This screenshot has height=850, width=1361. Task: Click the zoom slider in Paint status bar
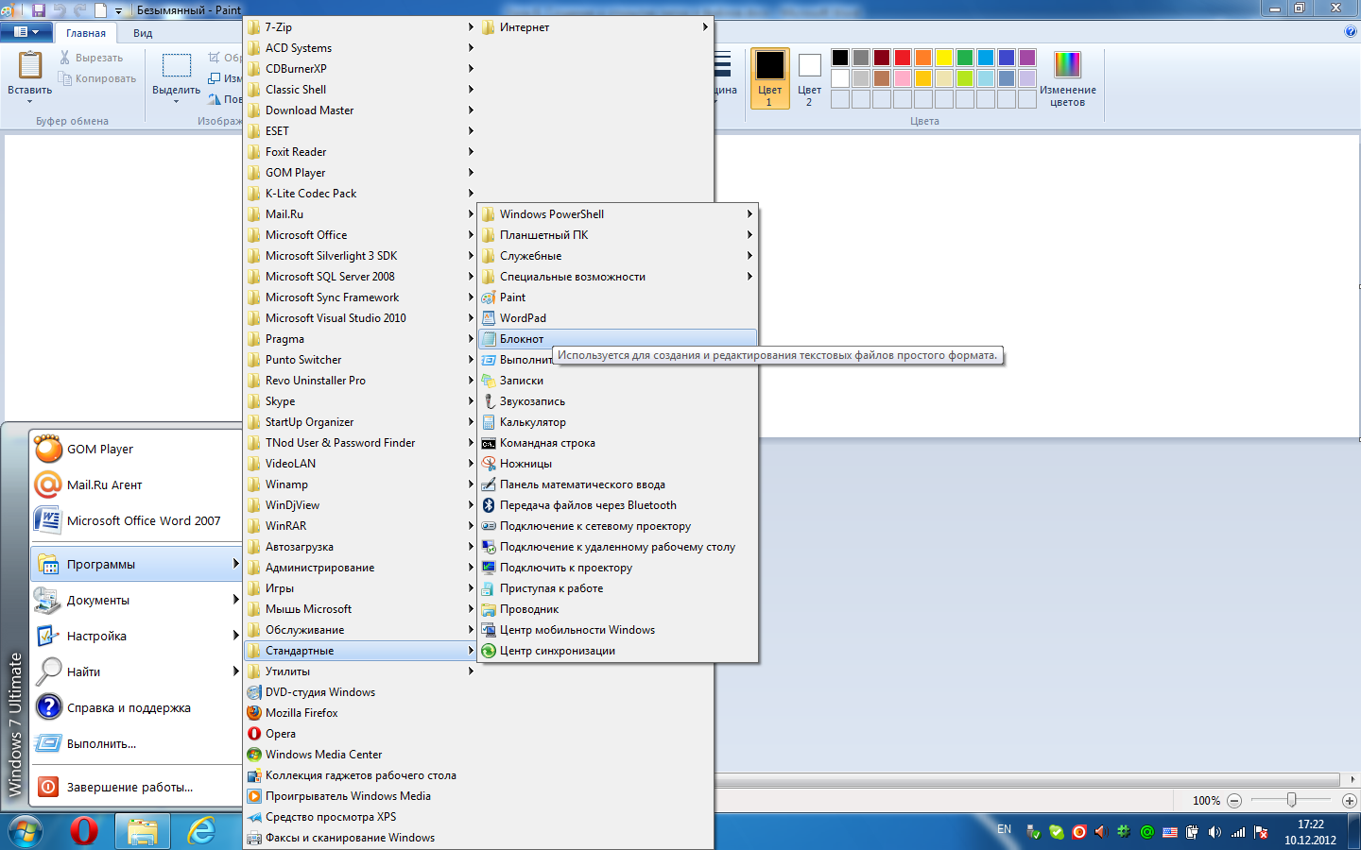[x=1291, y=800]
